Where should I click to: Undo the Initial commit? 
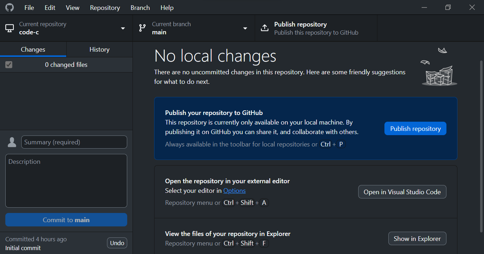point(117,243)
